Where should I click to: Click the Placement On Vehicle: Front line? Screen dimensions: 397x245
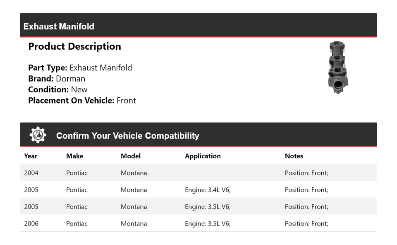(x=82, y=100)
